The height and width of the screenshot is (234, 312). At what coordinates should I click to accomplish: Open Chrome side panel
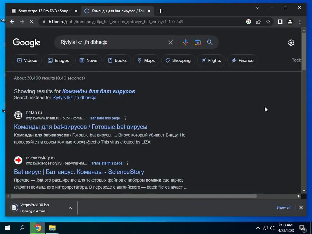click(x=280, y=22)
